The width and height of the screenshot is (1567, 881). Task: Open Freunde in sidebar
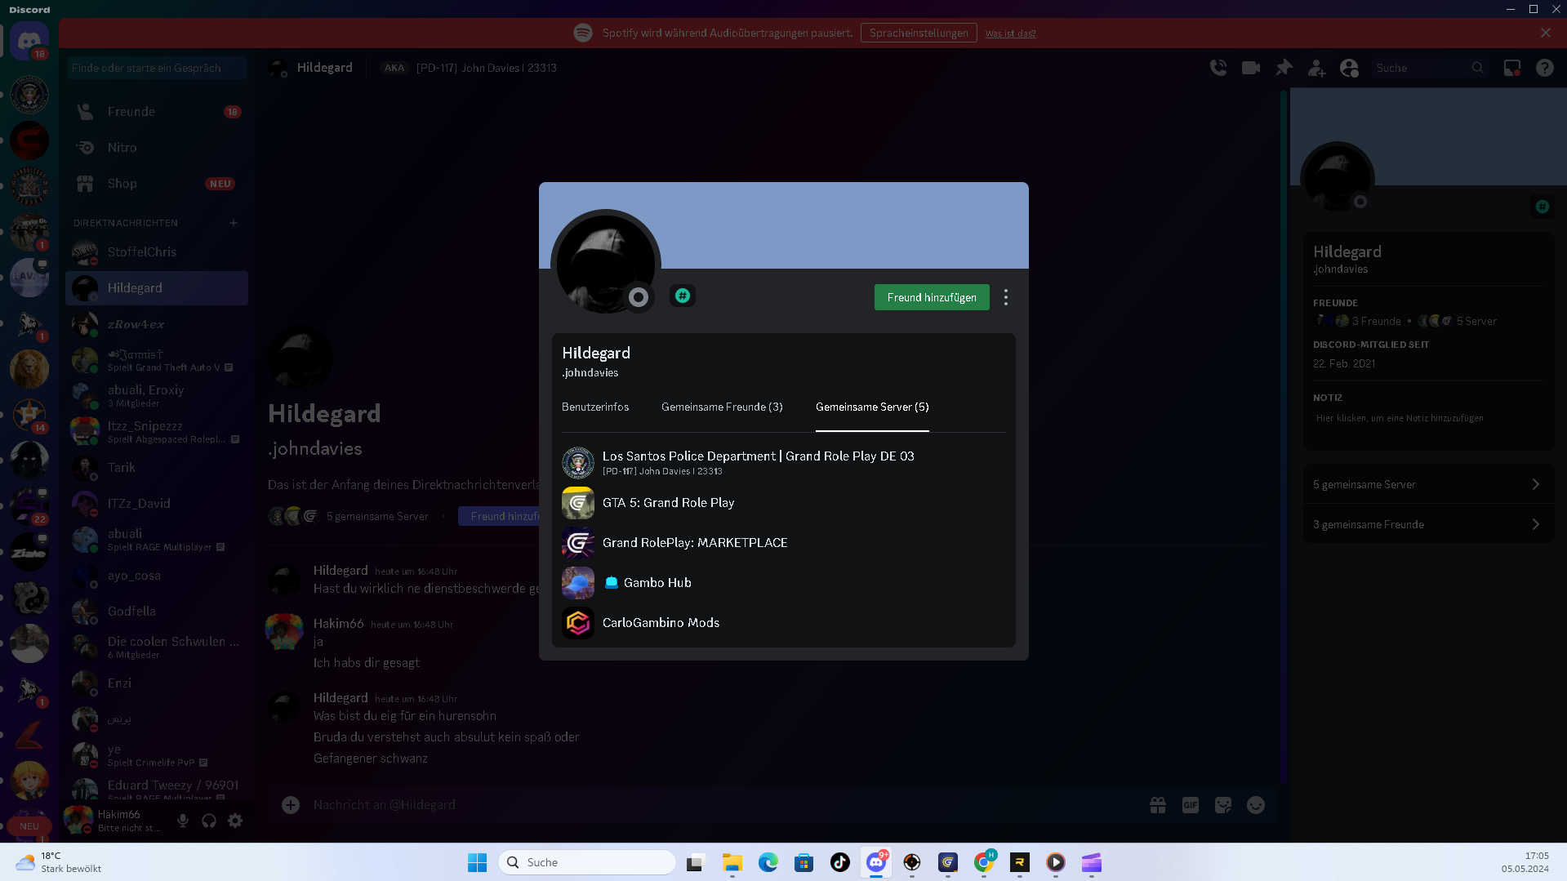pyautogui.click(x=157, y=112)
